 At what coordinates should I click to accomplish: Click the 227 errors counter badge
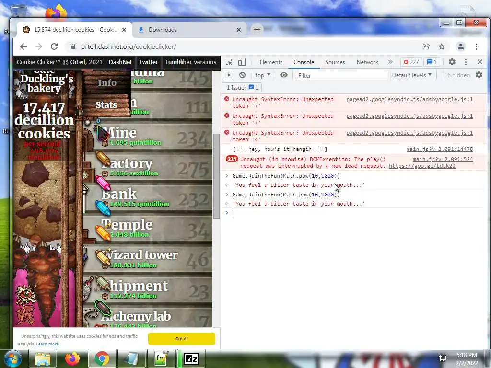point(411,62)
